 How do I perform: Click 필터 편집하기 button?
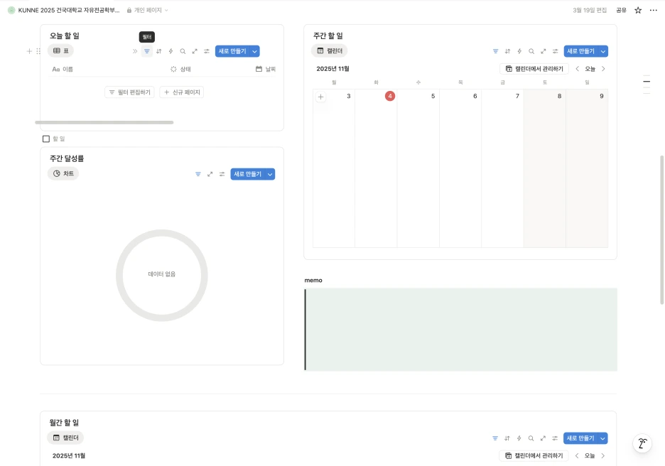point(129,92)
